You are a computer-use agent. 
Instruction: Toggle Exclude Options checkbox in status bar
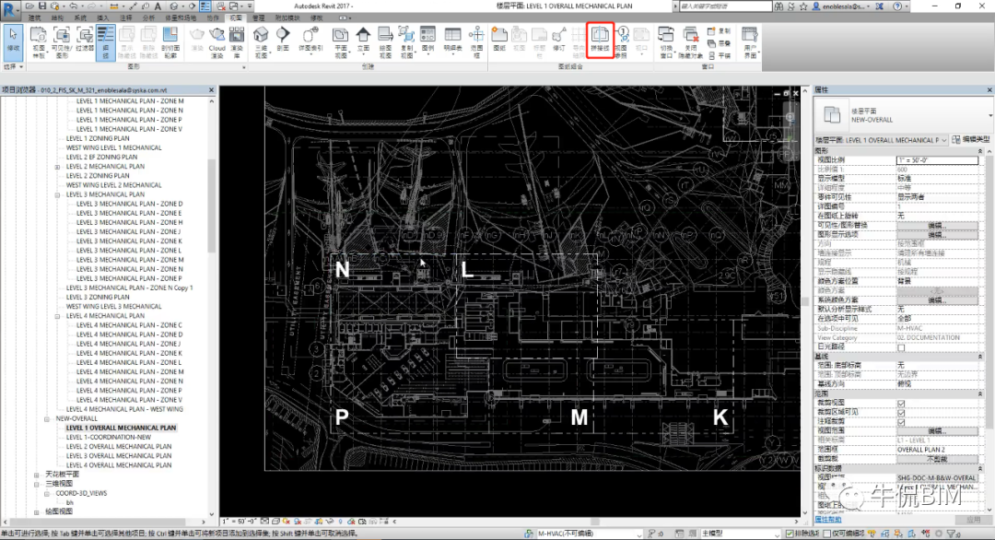790,534
